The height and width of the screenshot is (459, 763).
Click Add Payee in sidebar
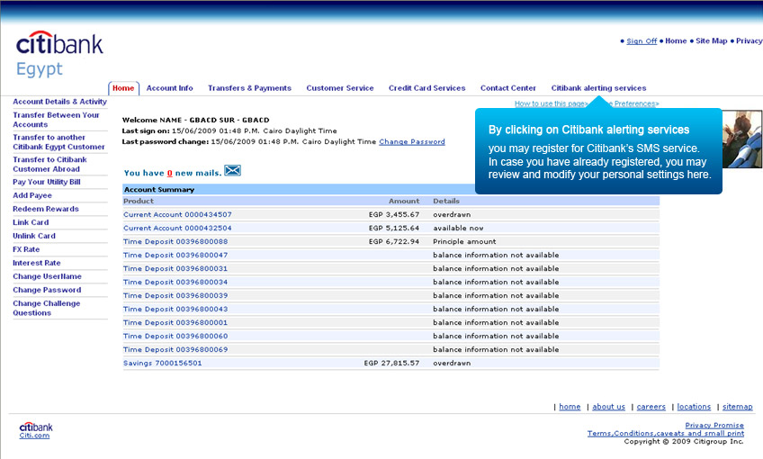32,195
